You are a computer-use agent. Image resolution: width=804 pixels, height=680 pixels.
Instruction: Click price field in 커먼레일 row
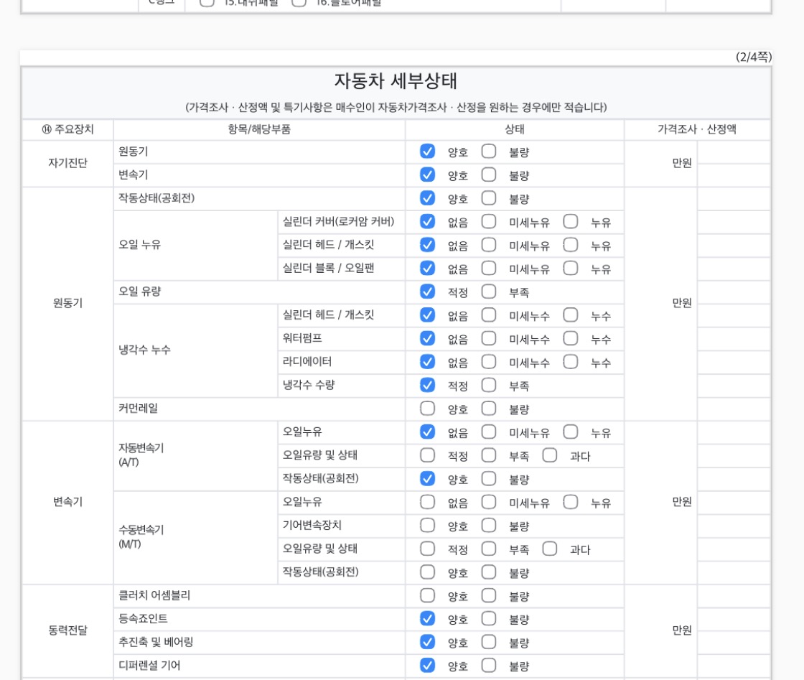click(x=733, y=409)
